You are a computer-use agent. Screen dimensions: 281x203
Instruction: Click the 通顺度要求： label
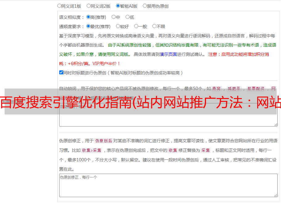point(72,27)
